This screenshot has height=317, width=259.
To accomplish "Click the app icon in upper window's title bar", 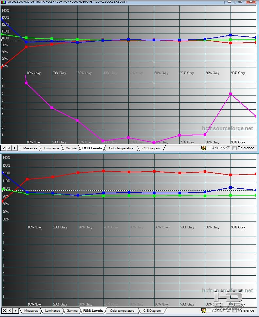I will 3,2.
